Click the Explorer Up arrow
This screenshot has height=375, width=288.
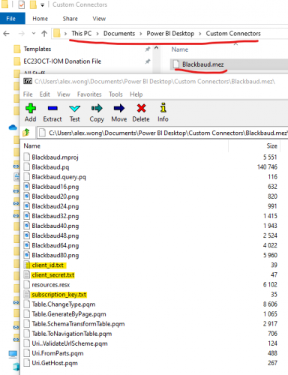tap(44, 34)
